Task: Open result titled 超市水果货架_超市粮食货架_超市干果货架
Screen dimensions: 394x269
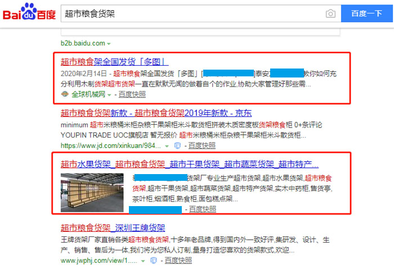Action: click(x=190, y=164)
